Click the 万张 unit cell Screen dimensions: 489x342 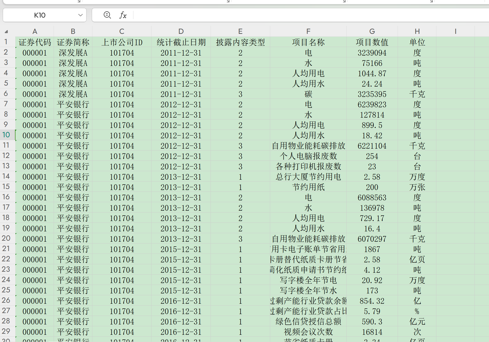pyautogui.click(x=417, y=187)
